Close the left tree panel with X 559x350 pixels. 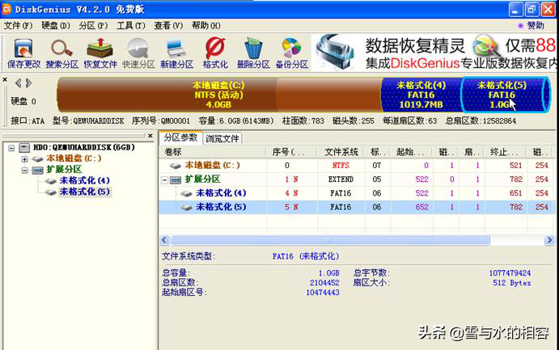pyautogui.click(x=150, y=136)
